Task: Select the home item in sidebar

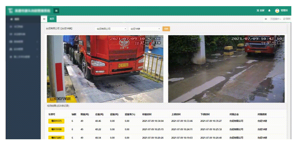Action: [16, 19]
